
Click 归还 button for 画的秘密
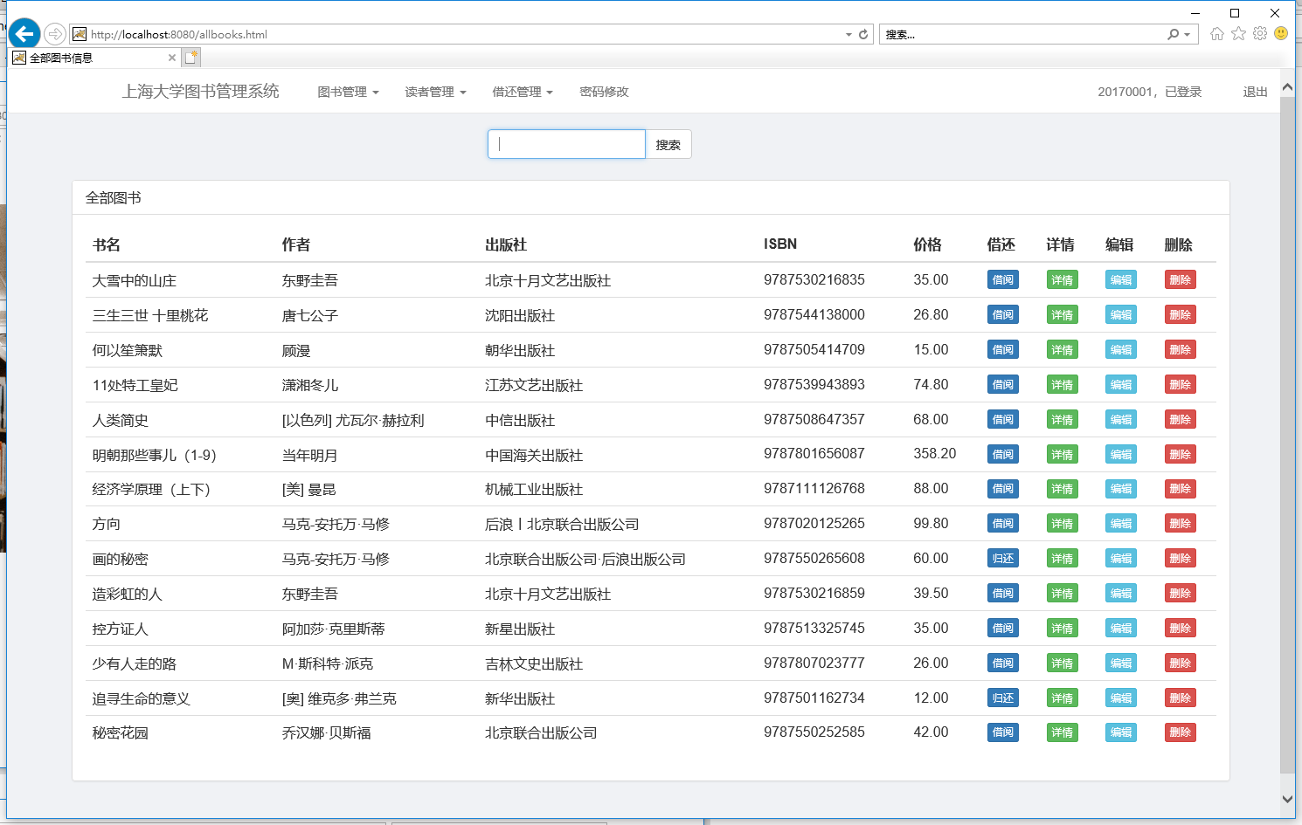click(1002, 559)
